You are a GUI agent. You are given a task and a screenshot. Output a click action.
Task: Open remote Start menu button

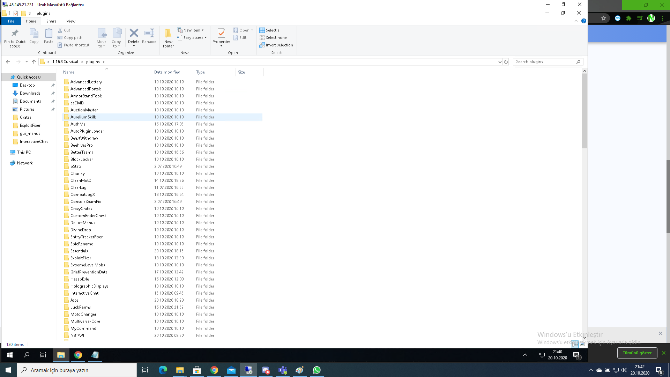point(9,355)
